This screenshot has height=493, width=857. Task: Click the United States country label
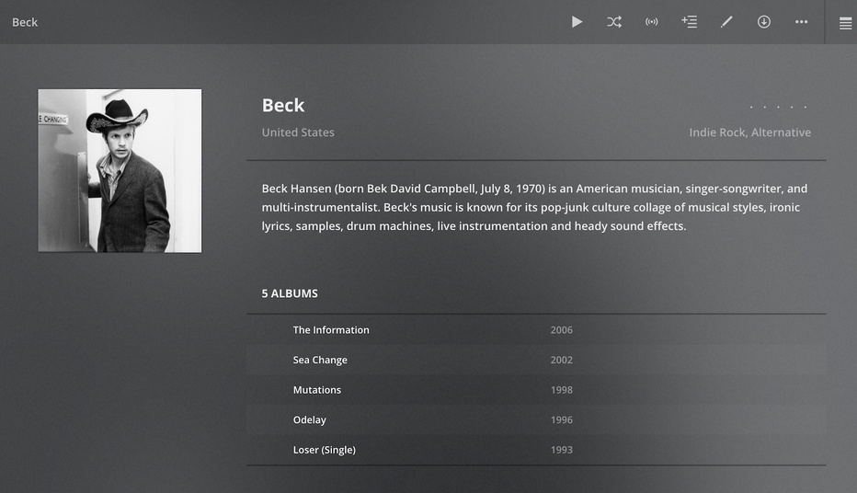(298, 132)
